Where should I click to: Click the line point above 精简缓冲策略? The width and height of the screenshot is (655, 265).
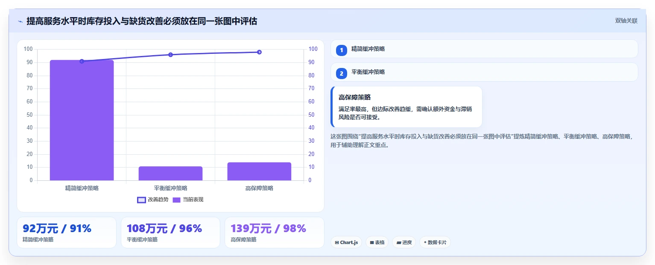tap(82, 61)
